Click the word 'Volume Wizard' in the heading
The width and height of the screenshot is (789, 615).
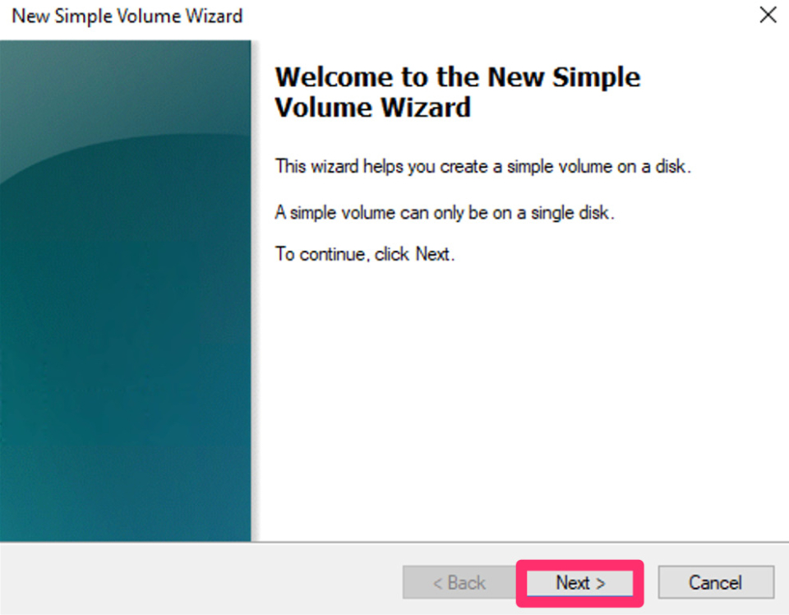(373, 107)
